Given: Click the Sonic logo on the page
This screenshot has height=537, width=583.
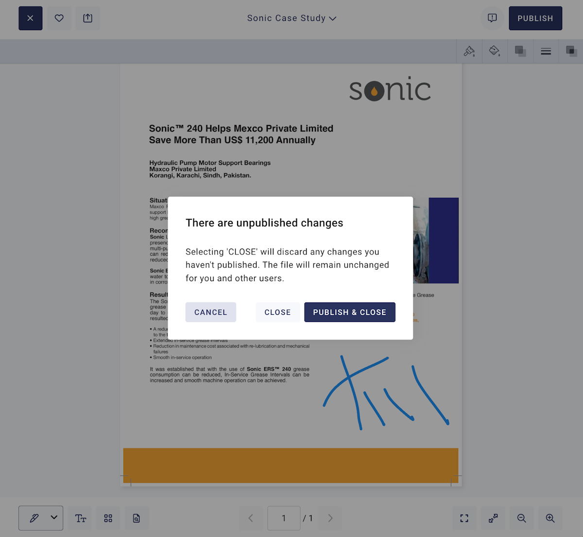Looking at the screenshot, I should 390,89.
